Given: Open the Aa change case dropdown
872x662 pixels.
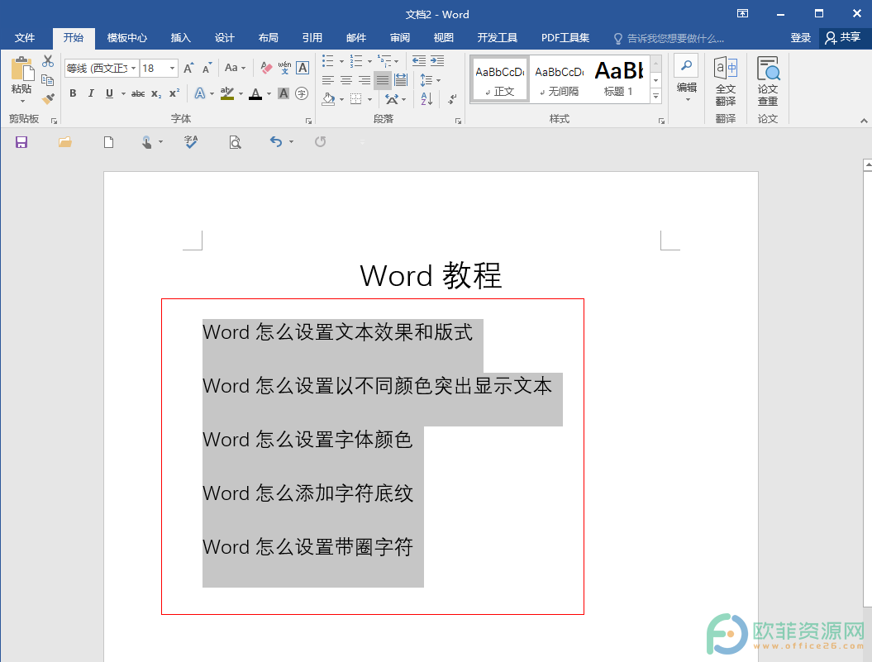Looking at the screenshot, I should coord(235,68).
